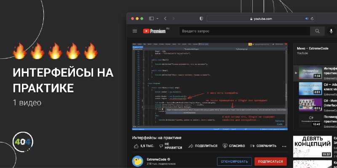Click 'Спасибо' thanks button
This screenshot has height=168, width=337.
pos(234,146)
